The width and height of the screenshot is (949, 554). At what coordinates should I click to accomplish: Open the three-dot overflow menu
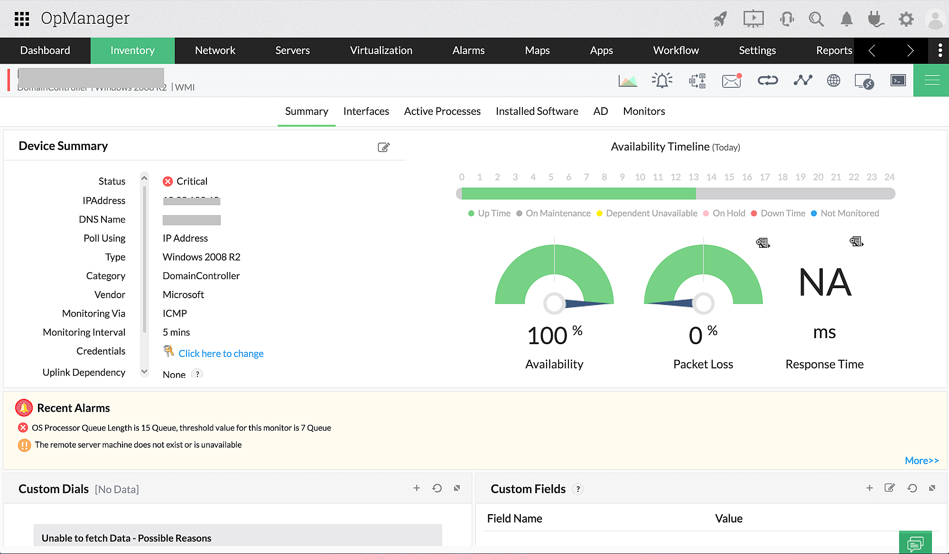tap(940, 50)
